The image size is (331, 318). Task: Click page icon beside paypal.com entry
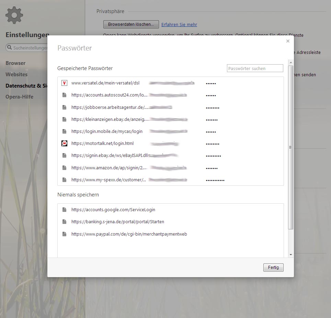64,234
